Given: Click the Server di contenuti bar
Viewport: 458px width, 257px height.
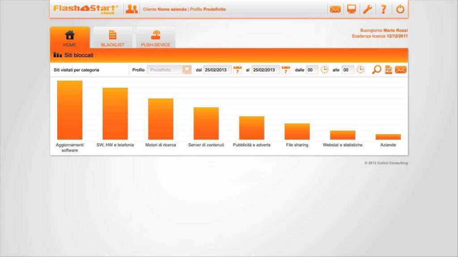Looking at the screenshot, I should [206, 124].
